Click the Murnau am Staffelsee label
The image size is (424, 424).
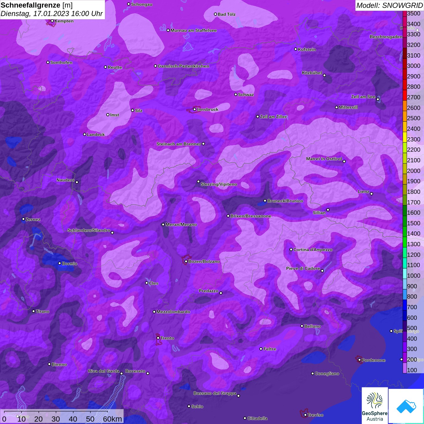click(x=194, y=30)
